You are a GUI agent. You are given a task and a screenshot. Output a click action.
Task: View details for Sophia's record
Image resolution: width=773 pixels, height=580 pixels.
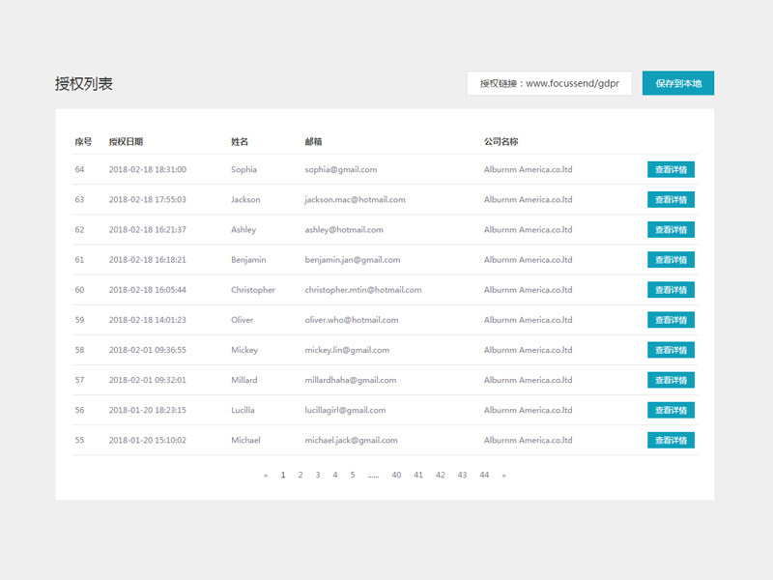click(671, 170)
